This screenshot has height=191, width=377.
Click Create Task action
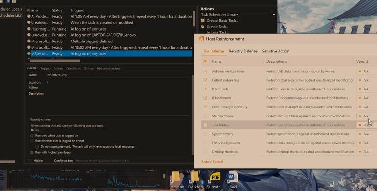[x=217, y=27]
